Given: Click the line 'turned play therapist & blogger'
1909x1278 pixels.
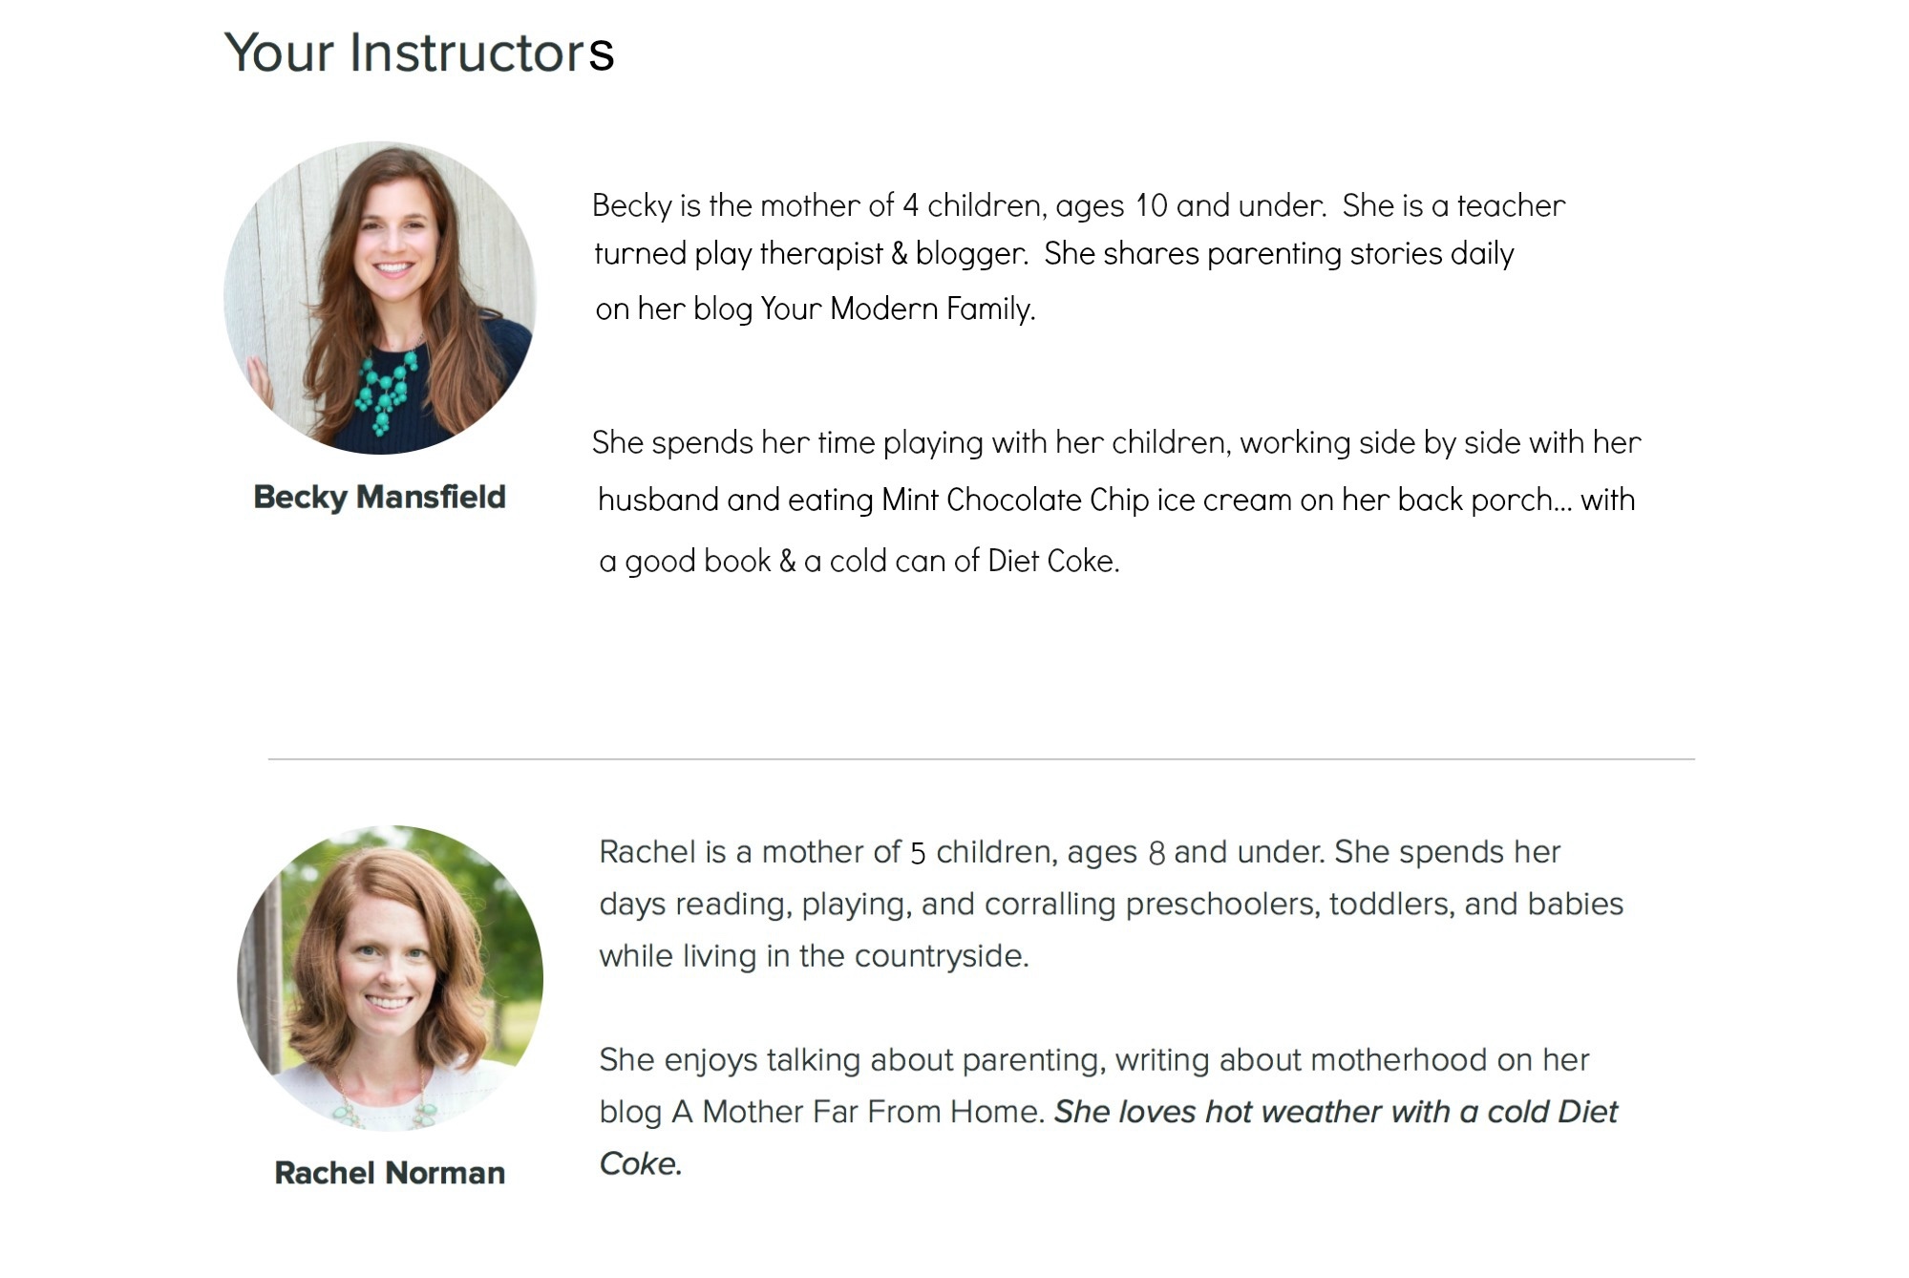Looking at the screenshot, I should (x=811, y=254).
